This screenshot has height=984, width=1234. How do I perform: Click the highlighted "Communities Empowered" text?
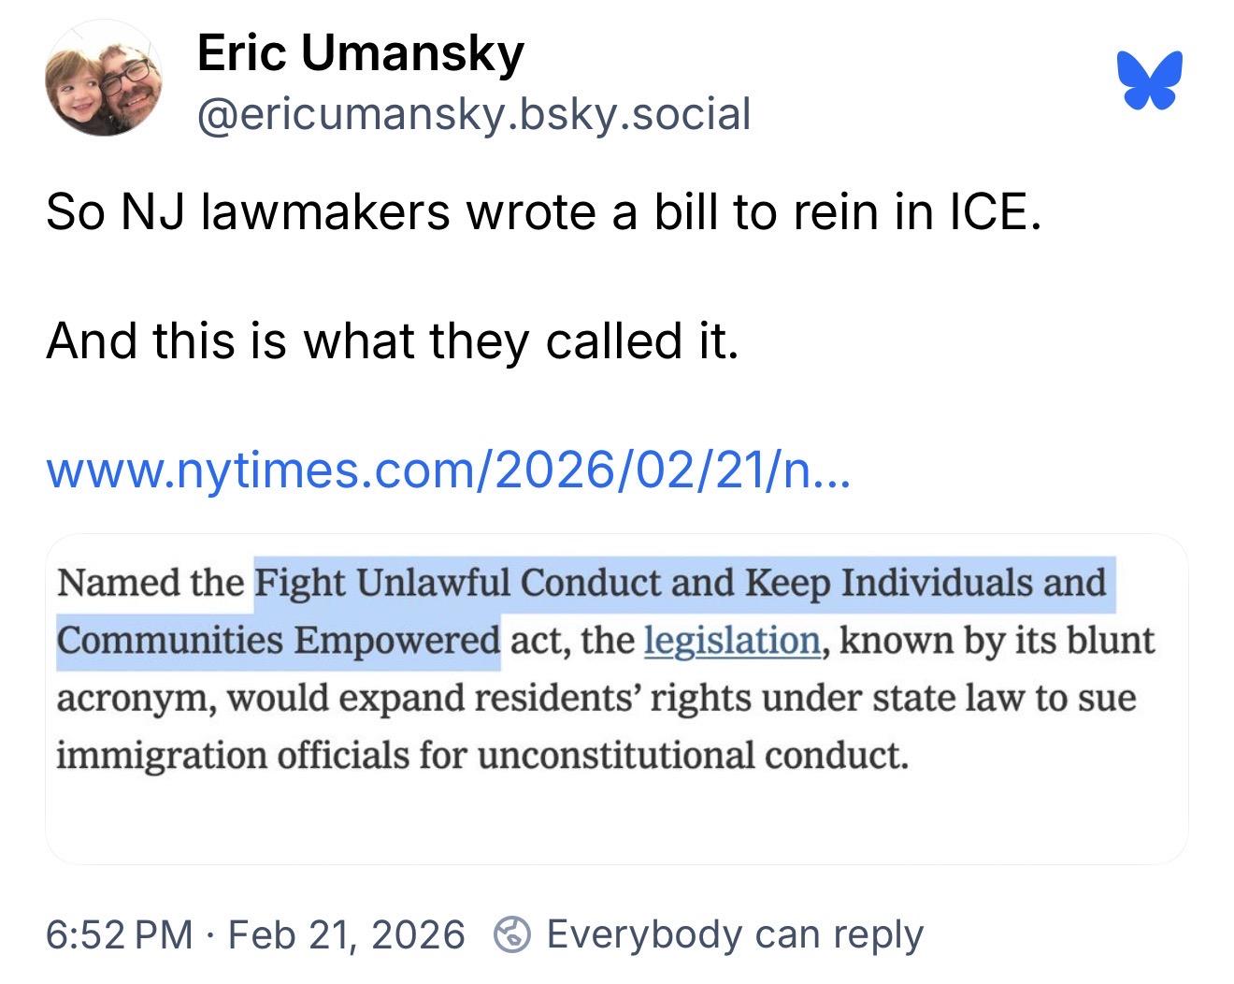[x=278, y=641]
